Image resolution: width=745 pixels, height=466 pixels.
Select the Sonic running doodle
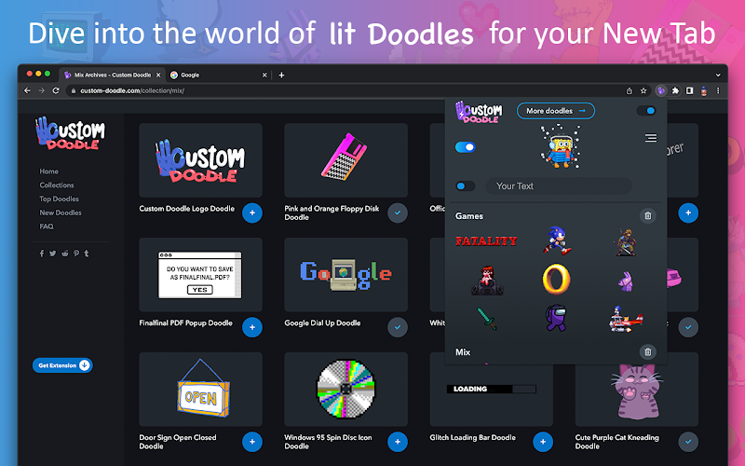coord(557,240)
